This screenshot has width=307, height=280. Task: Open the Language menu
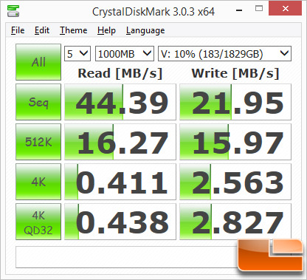[145, 30]
